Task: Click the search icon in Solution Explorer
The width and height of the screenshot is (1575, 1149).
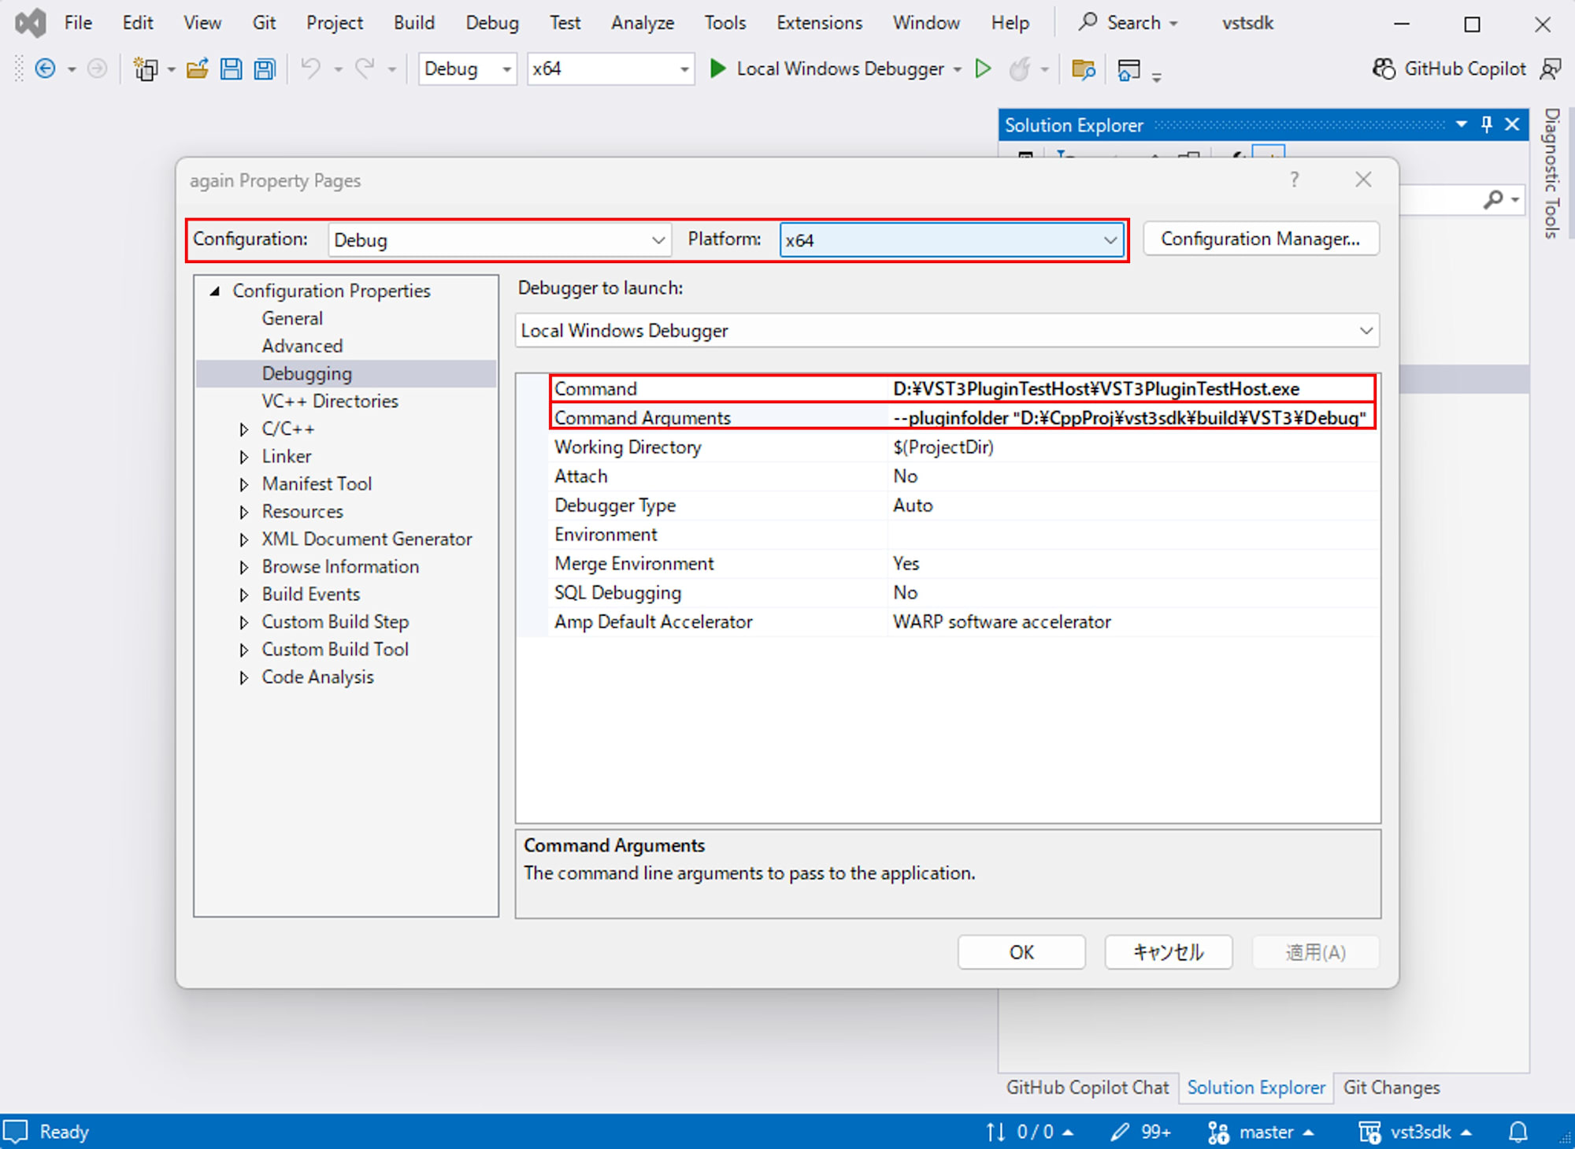Action: point(1495,199)
